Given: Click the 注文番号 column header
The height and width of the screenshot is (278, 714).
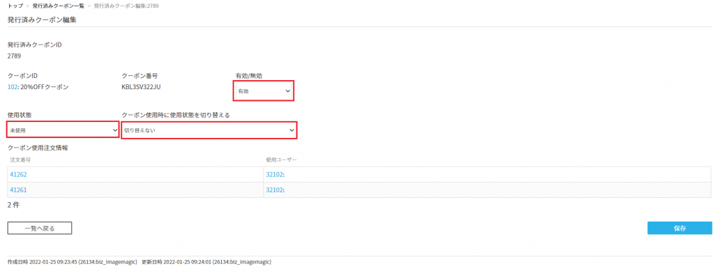Looking at the screenshot, I should point(20,160).
